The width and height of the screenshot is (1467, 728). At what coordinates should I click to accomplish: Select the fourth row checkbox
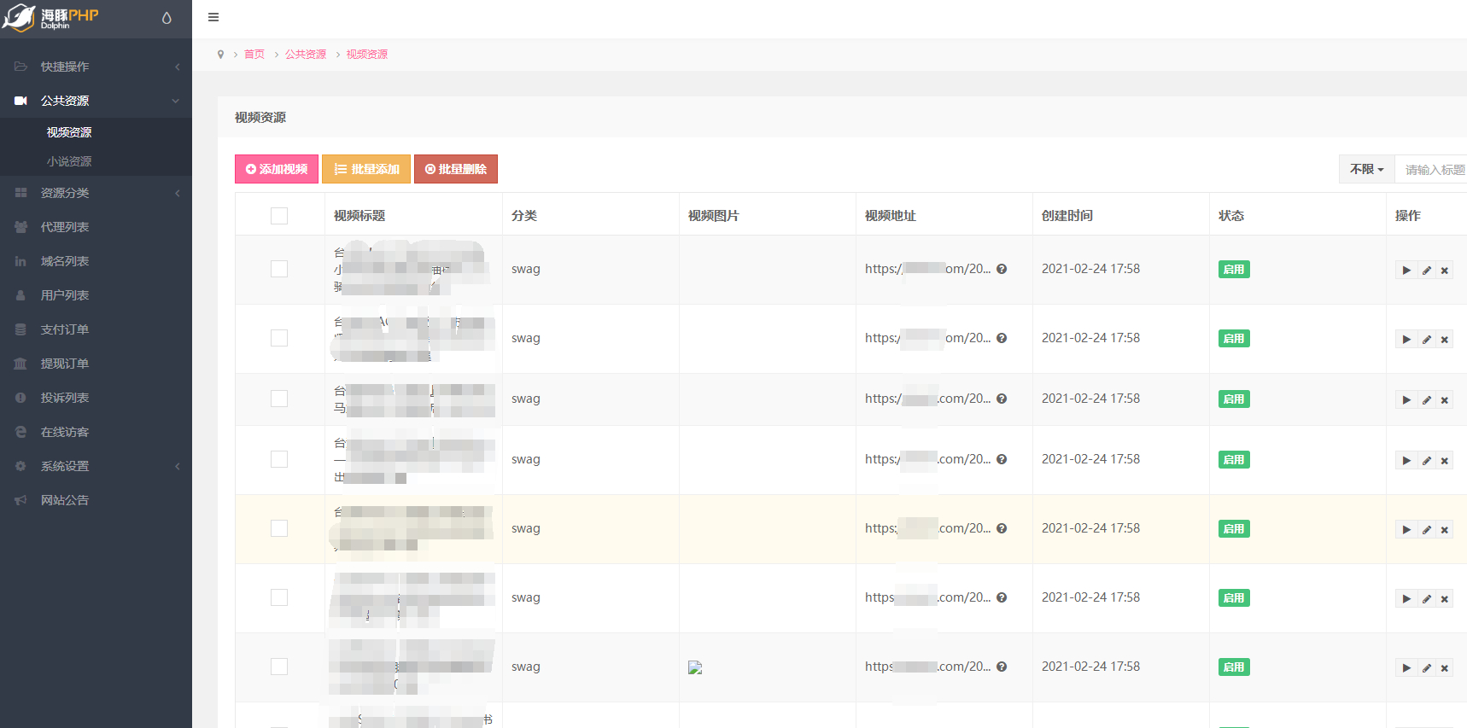(279, 459)
